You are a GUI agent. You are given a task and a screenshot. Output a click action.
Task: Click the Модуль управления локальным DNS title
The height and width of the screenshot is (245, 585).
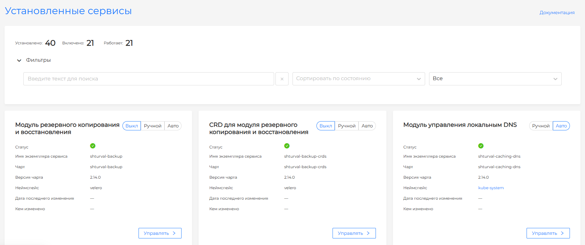coord(460,125)
